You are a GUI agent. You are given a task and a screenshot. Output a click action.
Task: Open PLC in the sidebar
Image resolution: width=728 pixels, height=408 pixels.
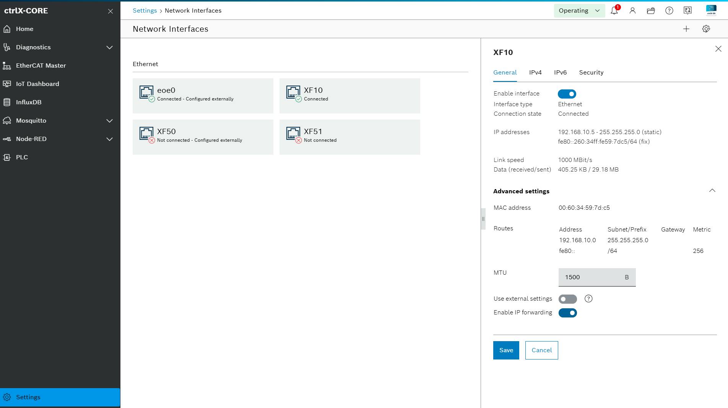click(60, 157)
